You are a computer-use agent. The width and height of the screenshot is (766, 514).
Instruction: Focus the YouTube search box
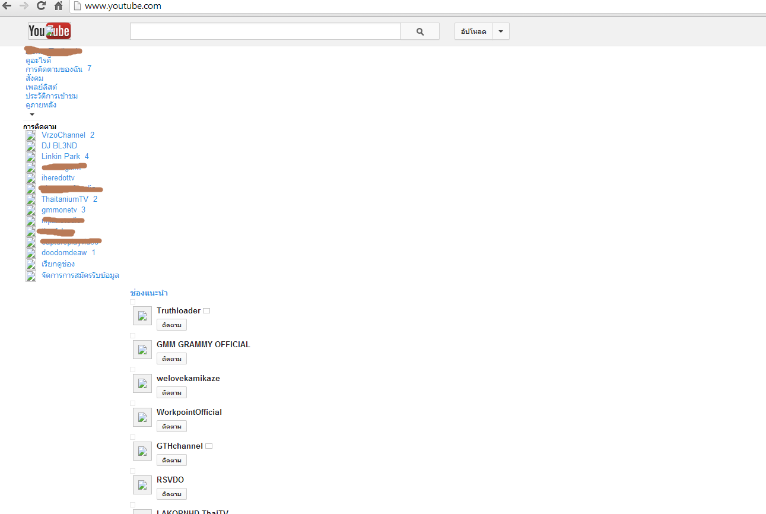tap(265, 31)
